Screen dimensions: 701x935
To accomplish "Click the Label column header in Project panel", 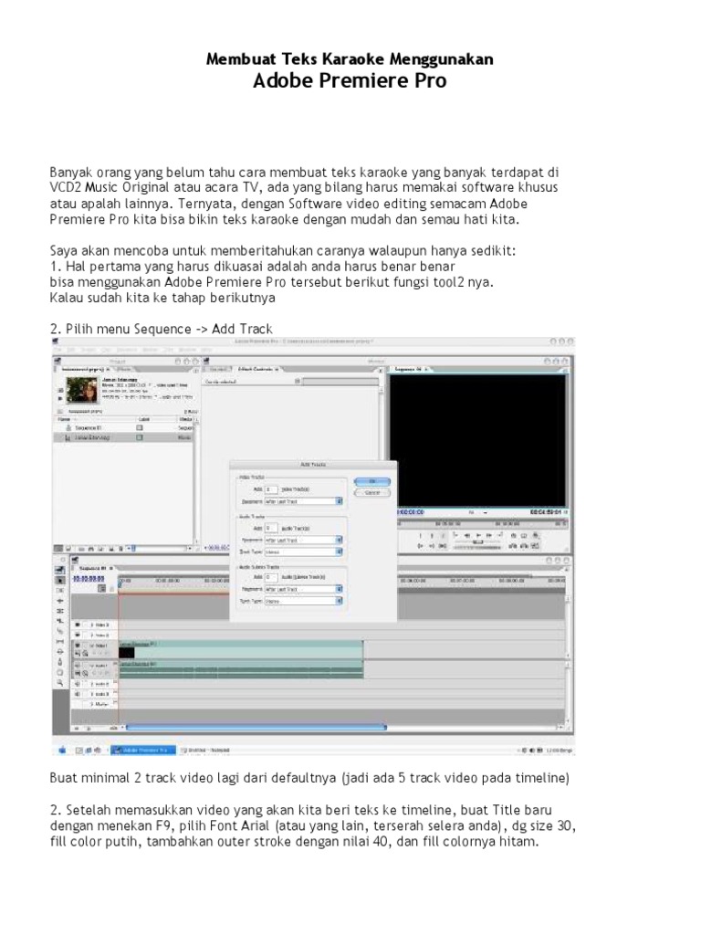I will (143, 419).
